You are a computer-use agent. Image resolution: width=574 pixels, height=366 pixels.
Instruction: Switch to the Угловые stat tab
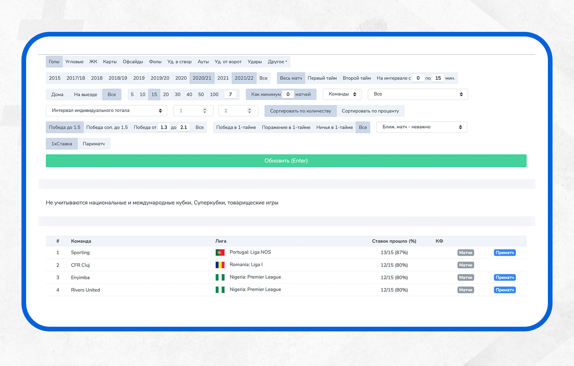coord(74,62)
